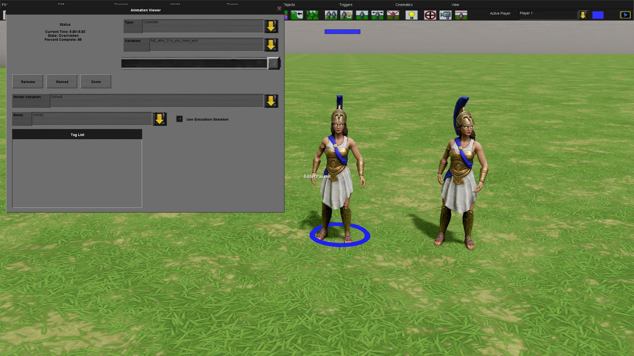The image size is (634, 356).
Task: Click the animation timeline slider handle
Action: [273, 63]
